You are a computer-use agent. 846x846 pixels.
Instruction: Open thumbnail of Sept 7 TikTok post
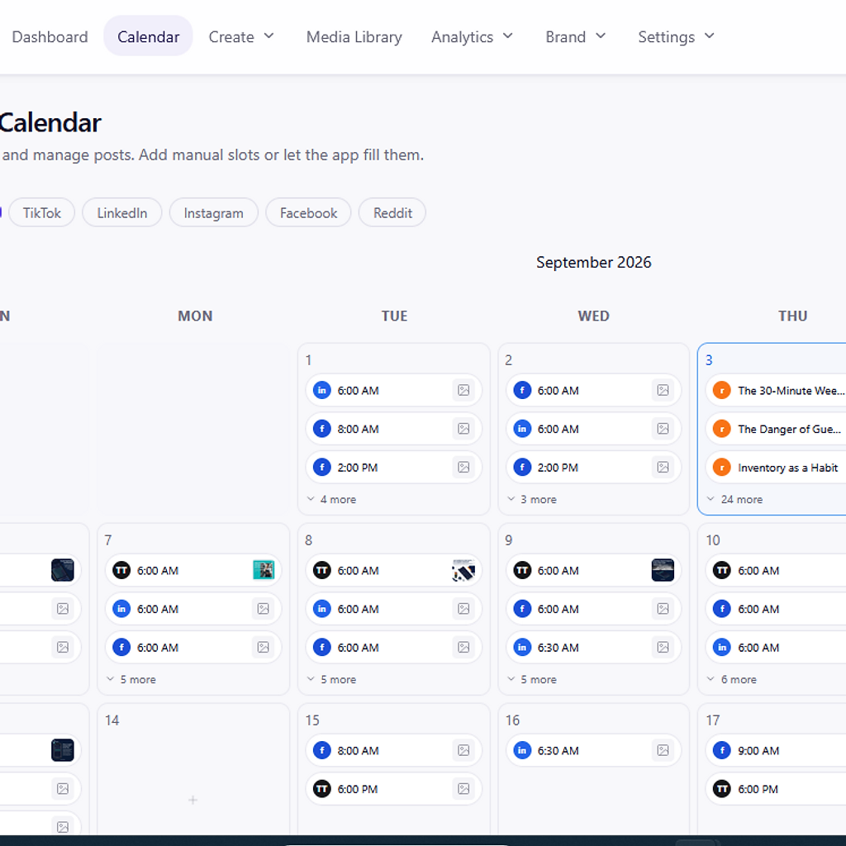click(x=264, y=570)
